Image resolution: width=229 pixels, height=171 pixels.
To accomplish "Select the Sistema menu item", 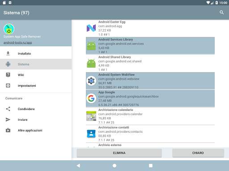I will [x=36, y=64].
